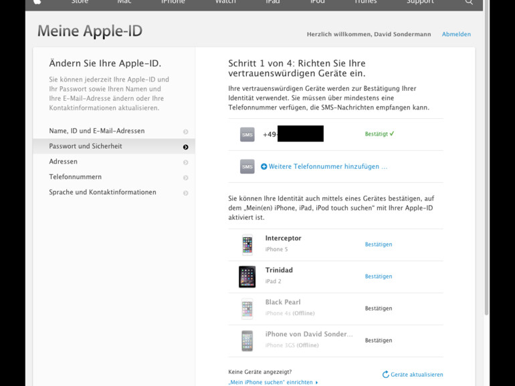Select Name, ID und E-Mail-Adressen section

click(x=114, y=131)
